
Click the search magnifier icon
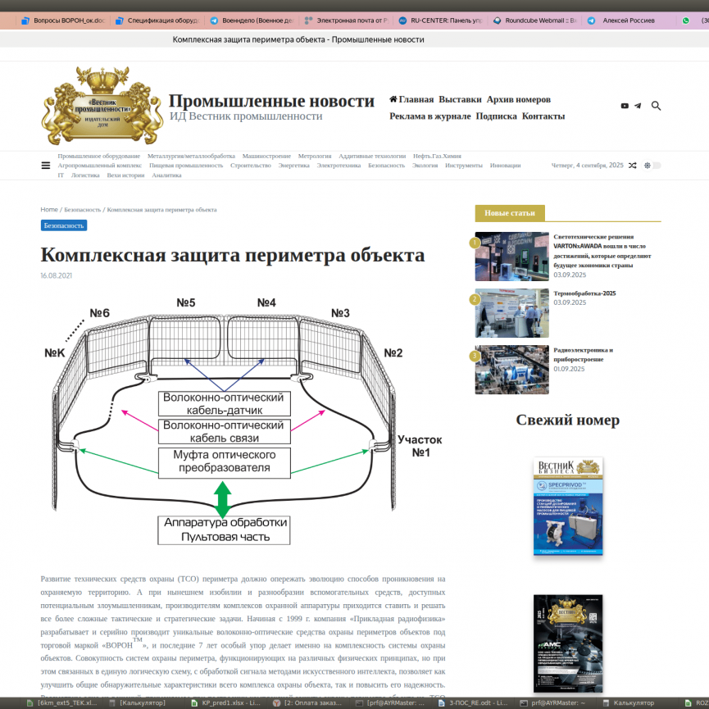(x=657, y=106)
